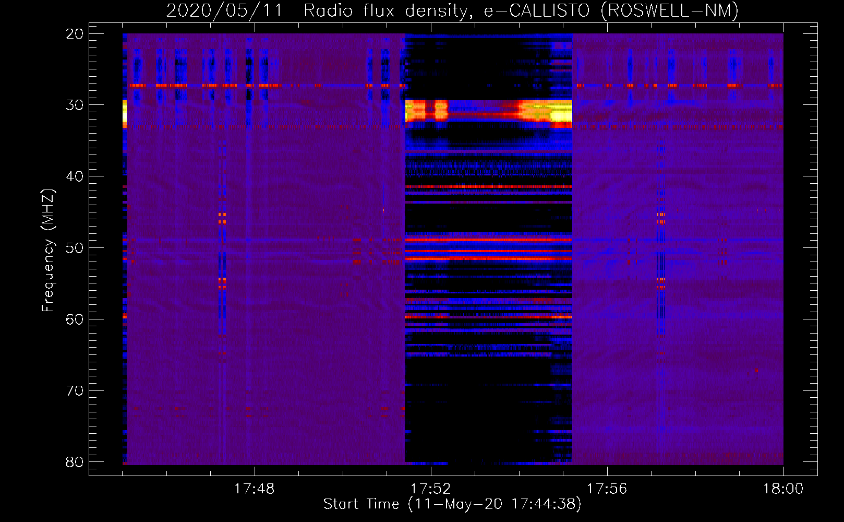Click the bright yellow burst near 30 MHz at 17:55
Image resolution: width=844 pixels, height=522 pixels.
point(561,113)
